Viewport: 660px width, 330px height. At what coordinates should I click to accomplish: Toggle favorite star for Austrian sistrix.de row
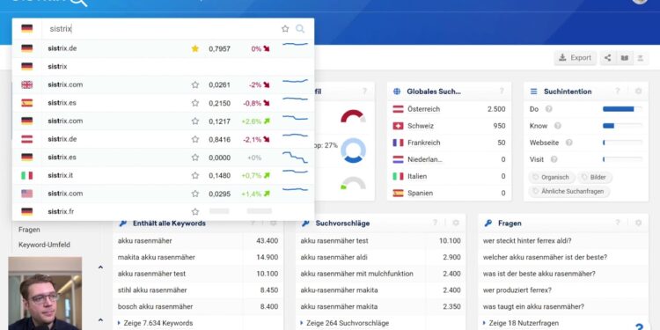pyautogui.click(x=194, y=139)
